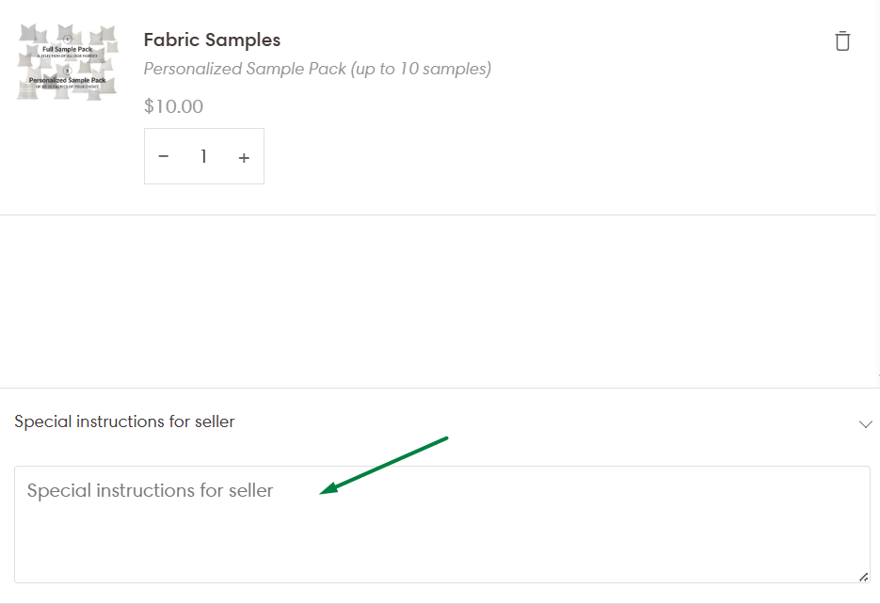
Task: Click the placeholder text inside instructions box
Action: pos(150,490)
